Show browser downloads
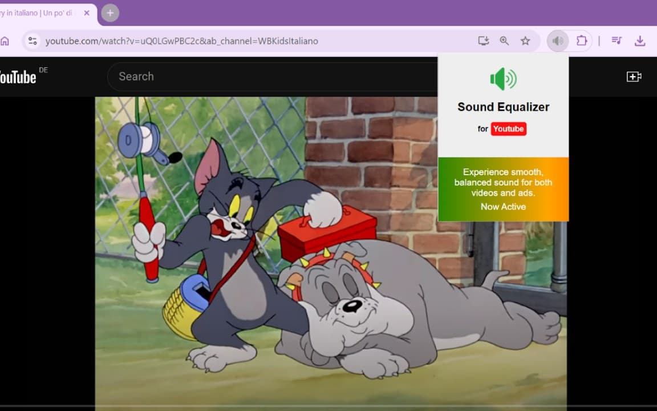 [640, 41]
